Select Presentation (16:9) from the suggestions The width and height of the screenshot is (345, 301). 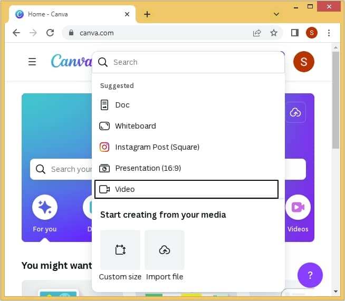[187, 168]
